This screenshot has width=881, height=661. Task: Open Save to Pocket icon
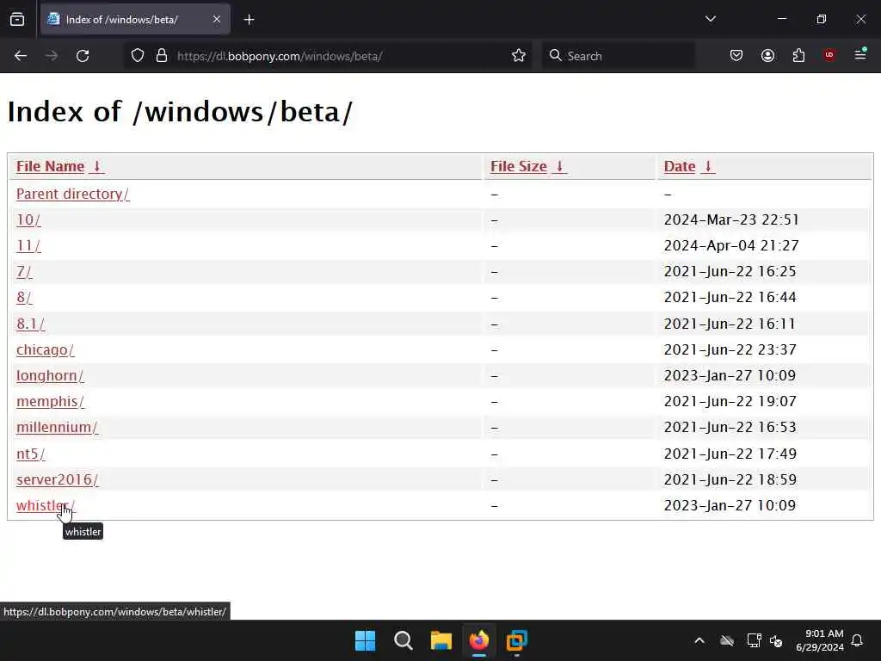tap(736, 55)
